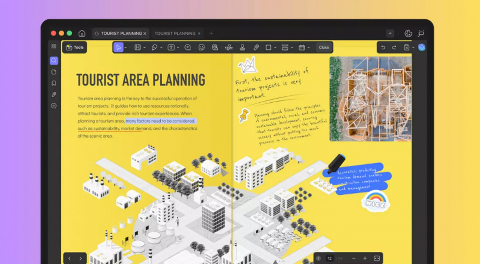
Task: Click the save icon
Action: pyautogui.click(x=406, y=47)
